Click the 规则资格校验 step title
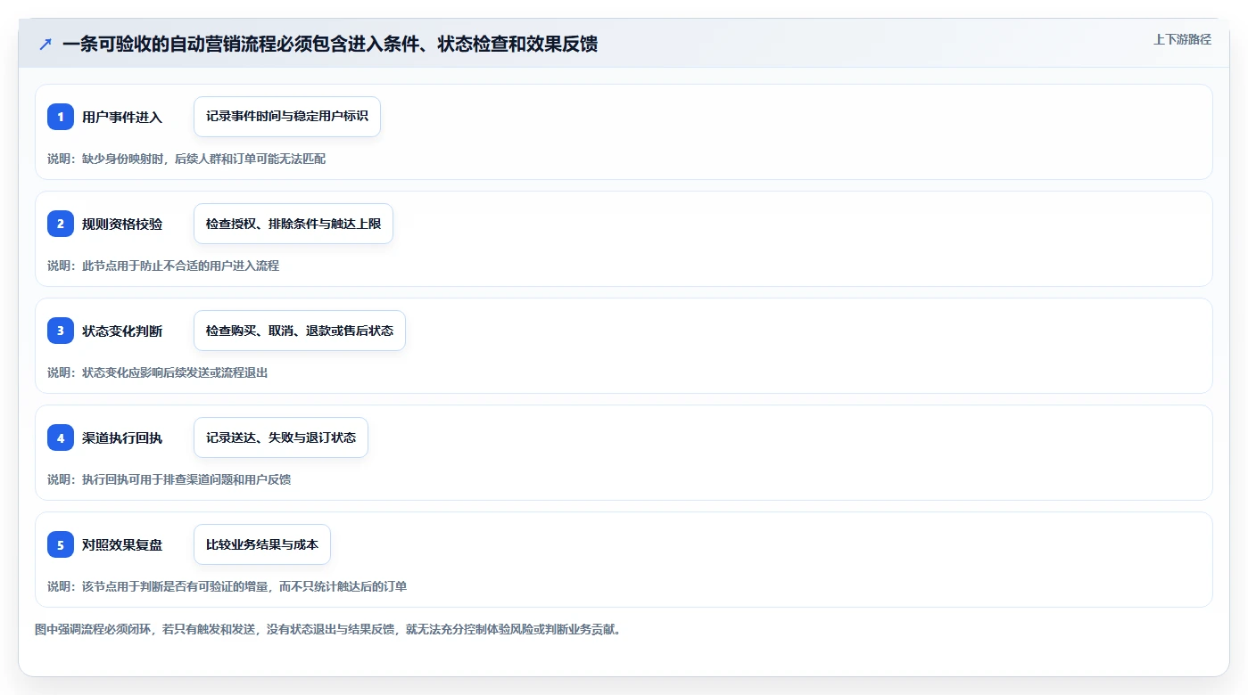The height and width of the screenshot is (695, 1248). tap(122, 224)
